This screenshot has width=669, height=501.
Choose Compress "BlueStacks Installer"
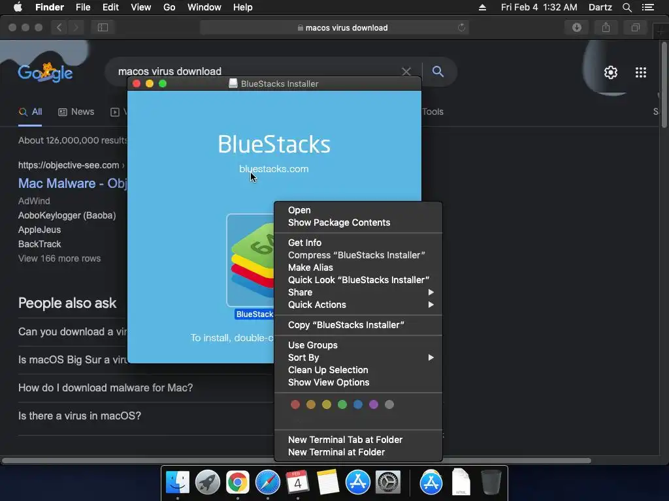tap(358, 255)
